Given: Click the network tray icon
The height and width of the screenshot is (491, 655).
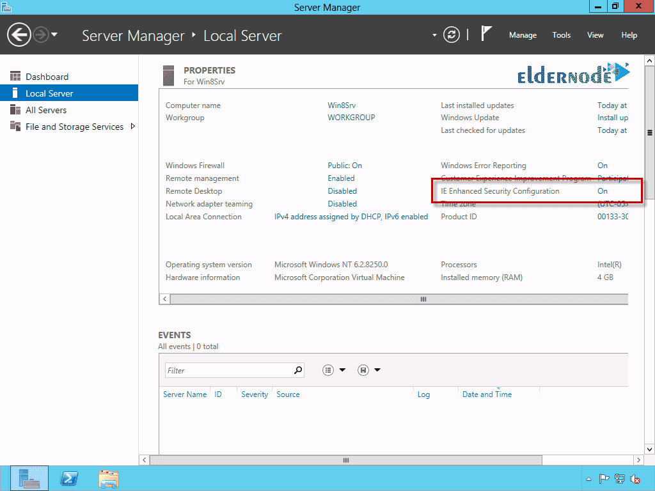Looking at the screenshot, I should pyautogui.click(x=619, y=478).
